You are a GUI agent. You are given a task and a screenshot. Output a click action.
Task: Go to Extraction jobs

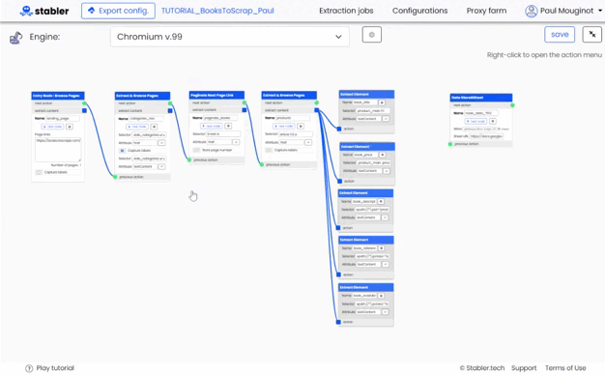point(346,11)
